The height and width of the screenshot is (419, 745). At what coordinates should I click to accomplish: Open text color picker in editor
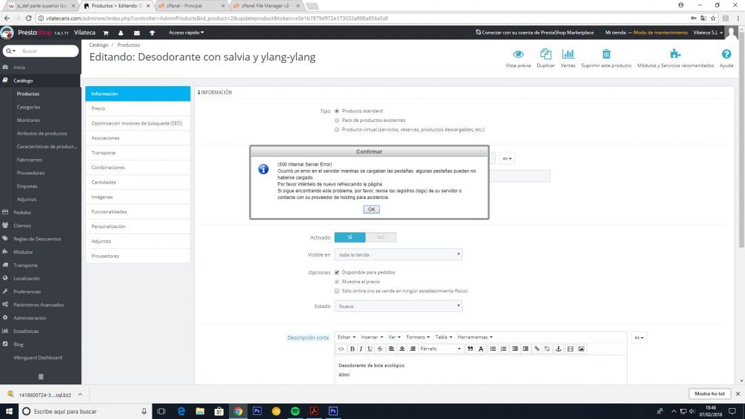481,349
